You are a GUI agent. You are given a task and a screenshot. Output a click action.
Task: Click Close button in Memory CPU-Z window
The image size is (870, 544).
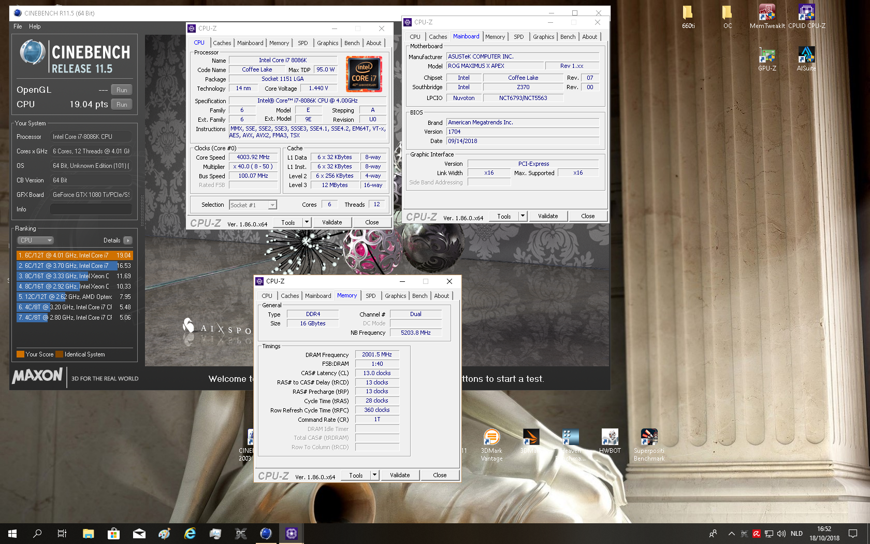440,475
